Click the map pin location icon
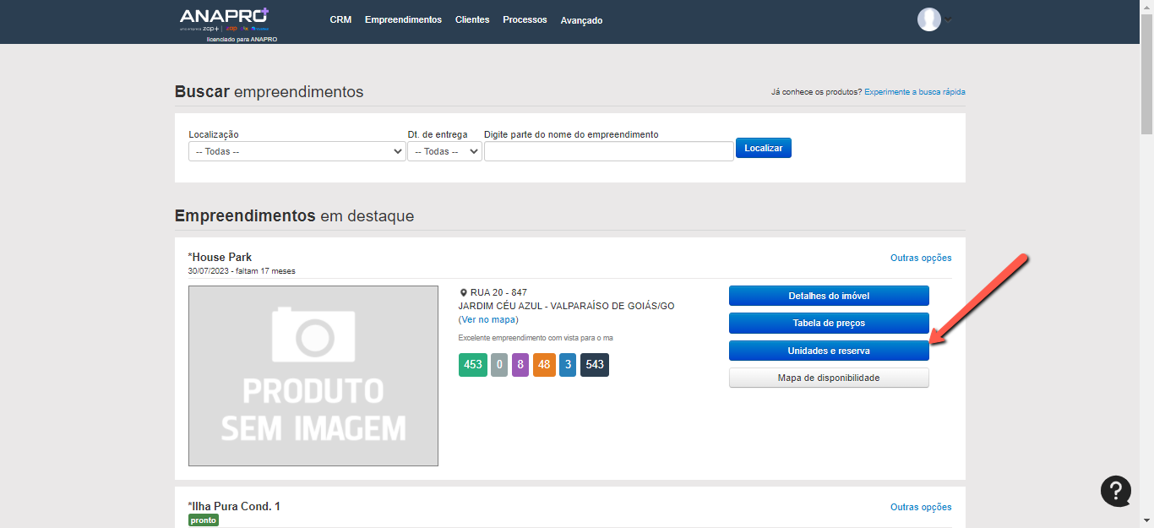The height and width of the screenshot is (528, 1154). pyautogui.click(x=463, y=293)
